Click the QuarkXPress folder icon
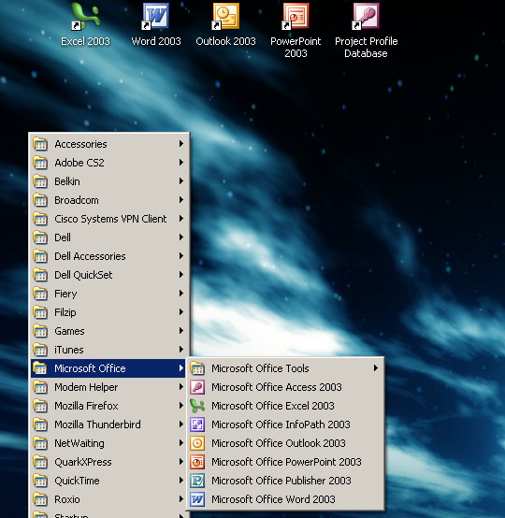 click(40, 462)
